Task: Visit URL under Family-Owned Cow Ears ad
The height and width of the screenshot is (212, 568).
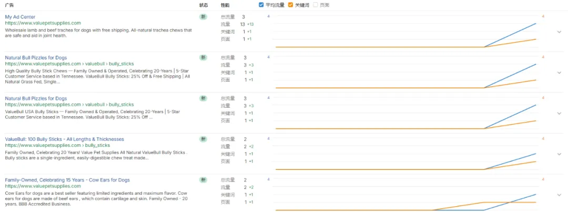Action: [43, 186]
